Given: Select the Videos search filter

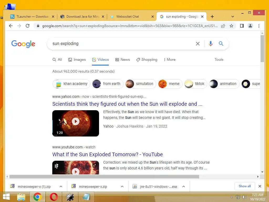Looking at the screenshot, I should click(x=100, y=60).
